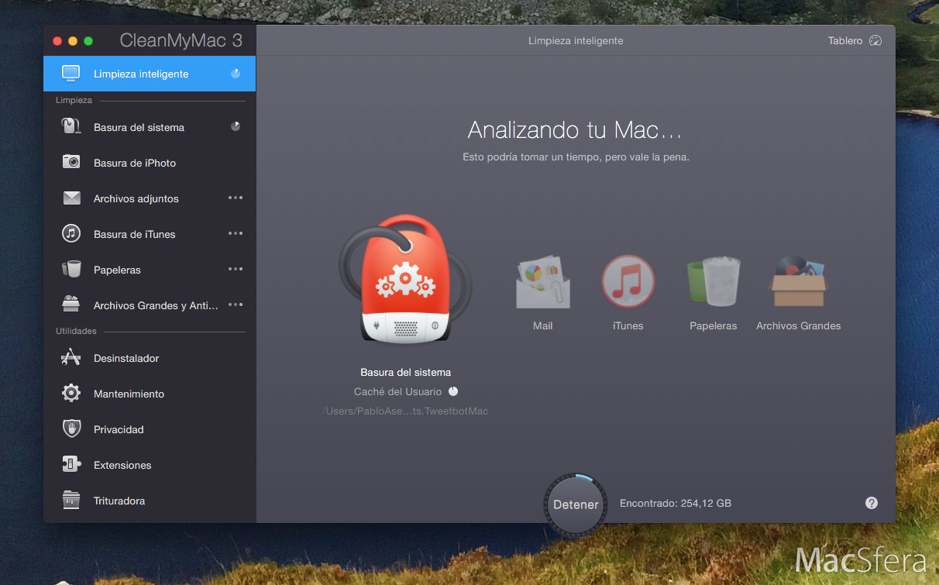
Task: Click the Caché del Usuario label
Action: (x=397, y=392)
